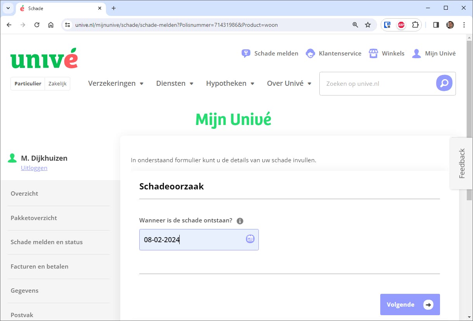Select the Winkels store icon
The image size is (473, 321).
click(x=373, y=53)
